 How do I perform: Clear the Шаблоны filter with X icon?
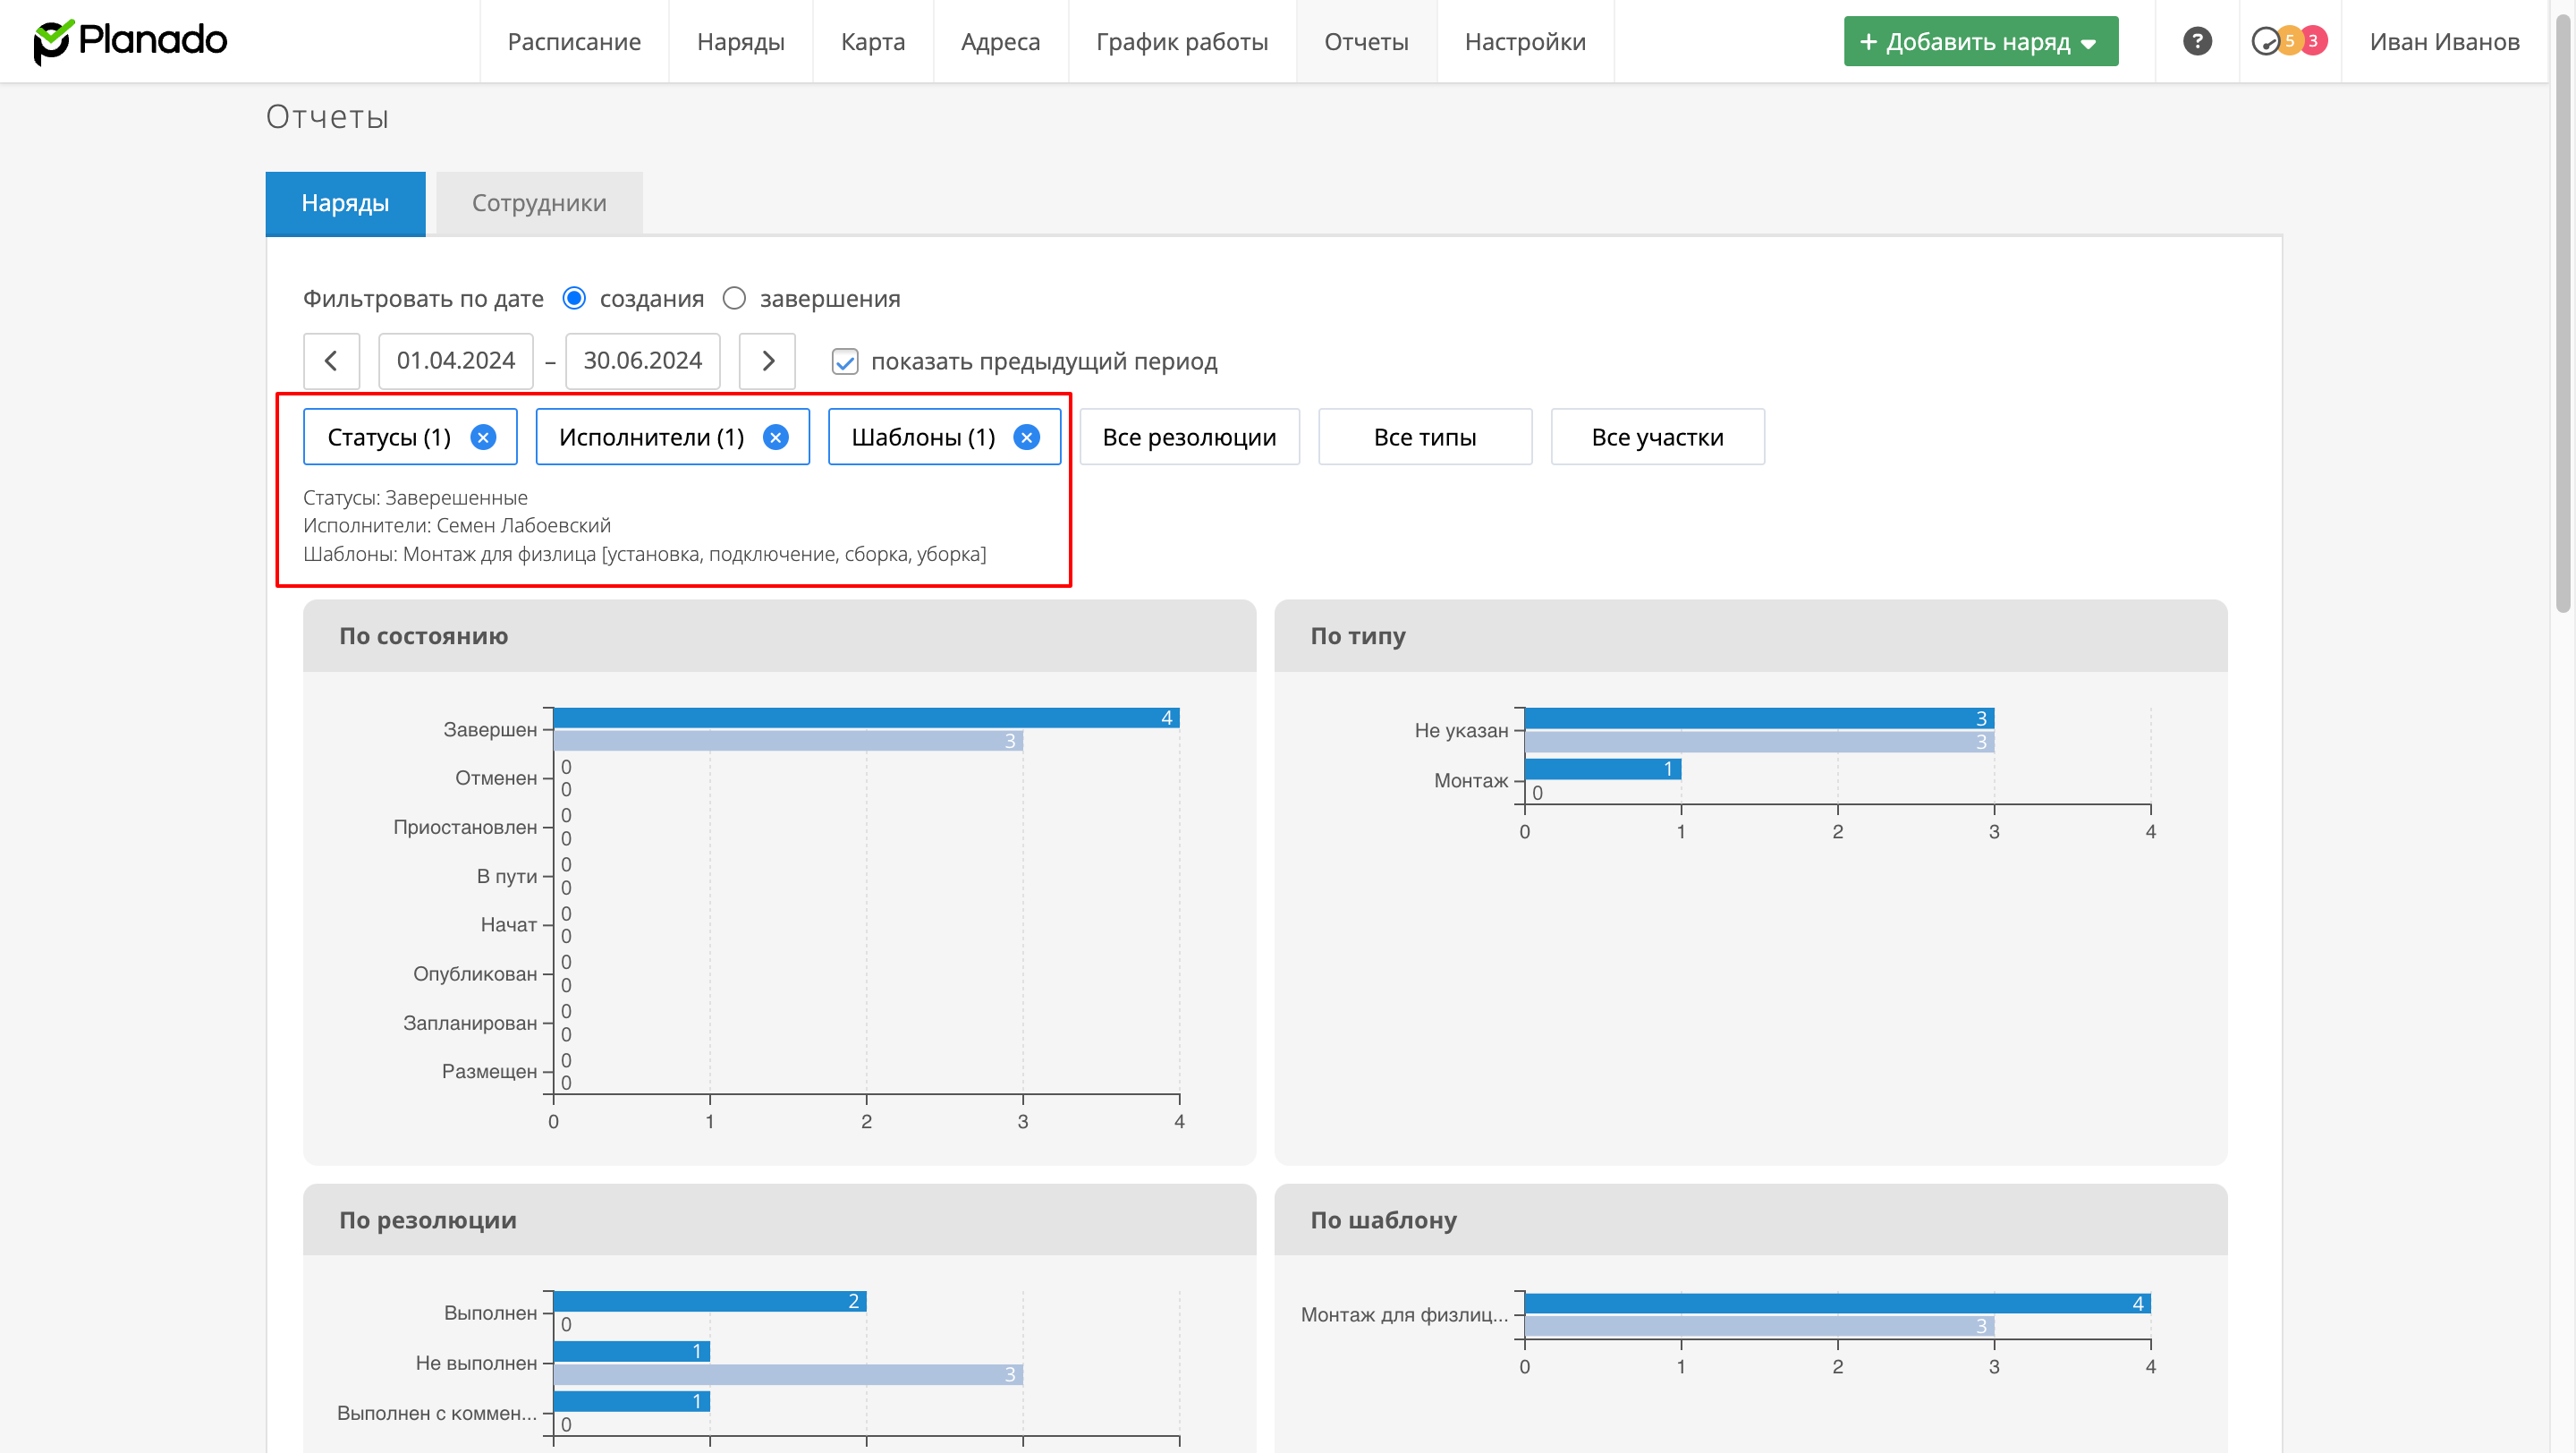[1026, 437]
